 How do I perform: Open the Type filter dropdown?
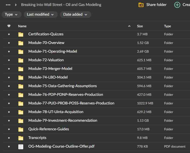pyautogui.click(x=11, y=15)
